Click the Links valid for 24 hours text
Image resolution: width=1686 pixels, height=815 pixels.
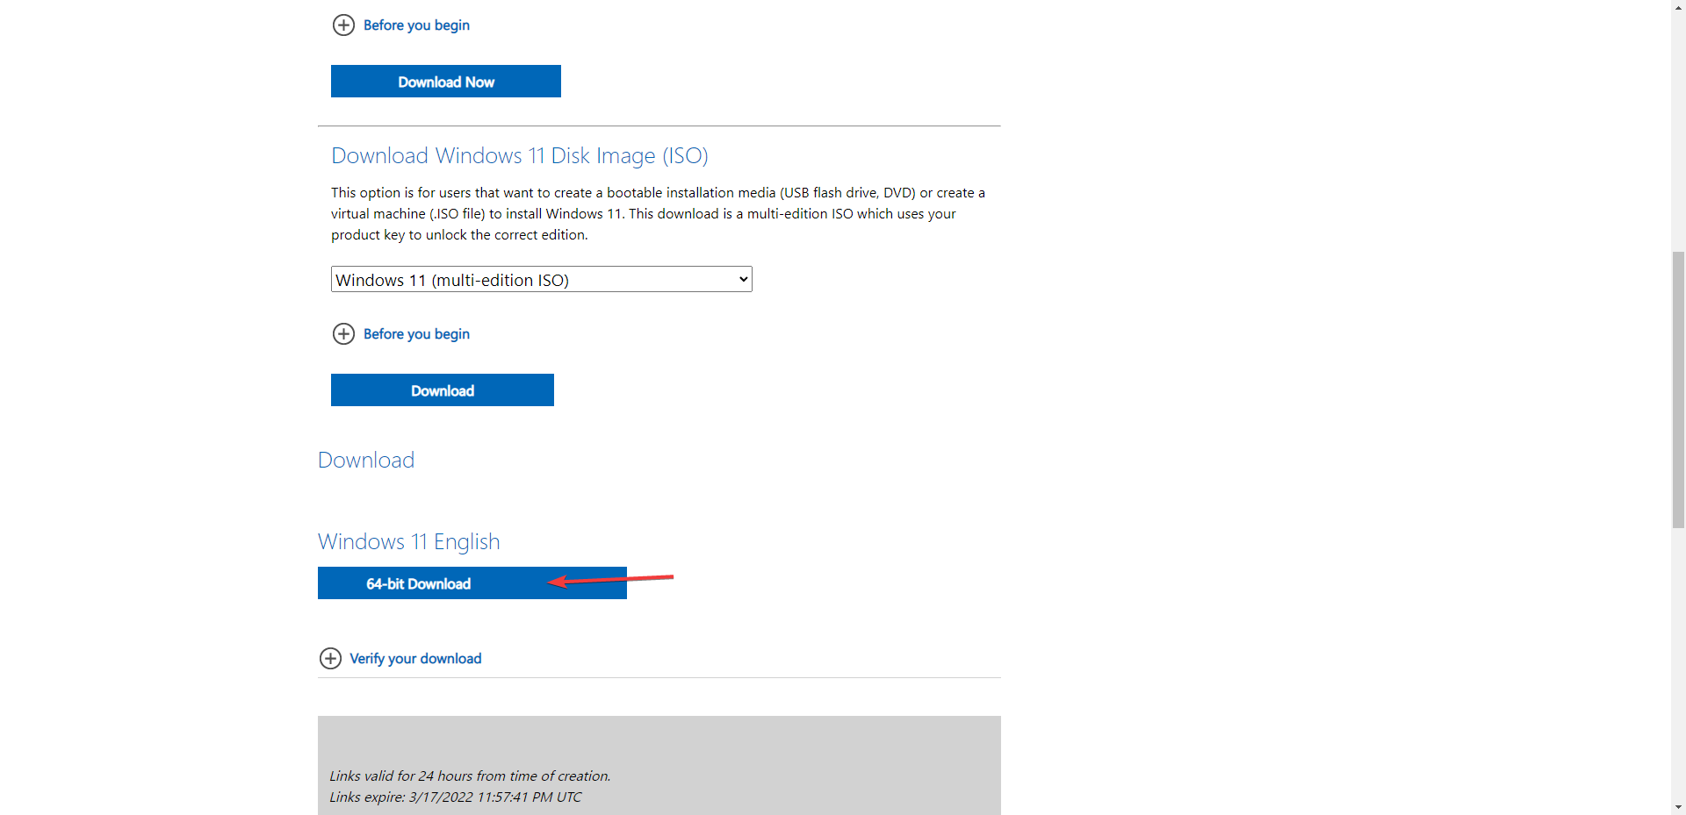[x=470, y=776]
